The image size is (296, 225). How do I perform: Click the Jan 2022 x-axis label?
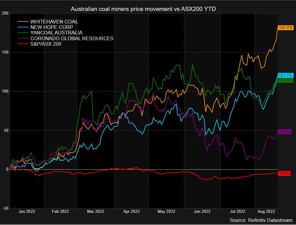click(x=27, y=211)
